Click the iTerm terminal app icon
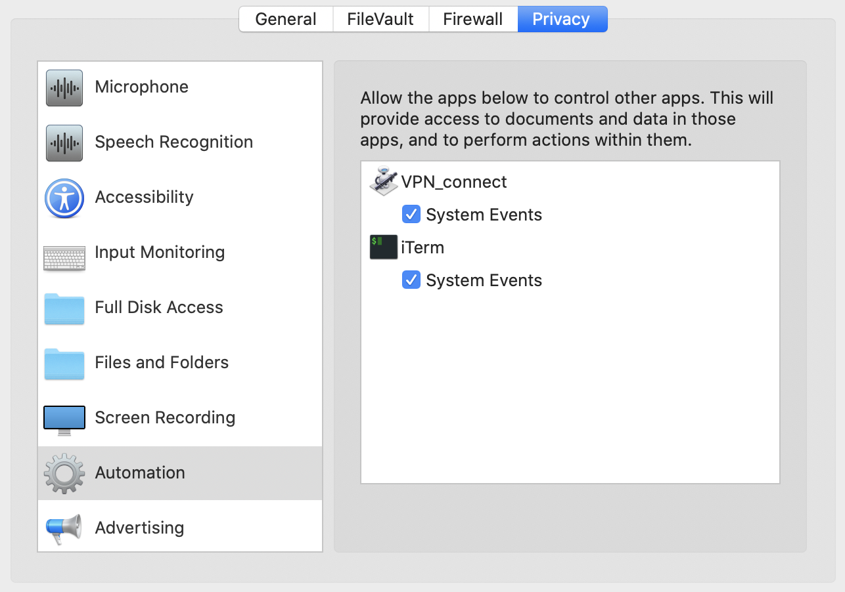Image resolution: width=845 pixels, height=592 pixels. pos(384,247)
